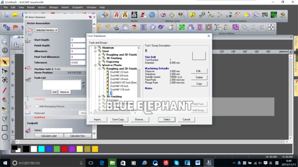Click the eraser icon in 2D Area Clearance header
Image resolution: width=298 pixels, height=167 pixels.
(90, 17)
